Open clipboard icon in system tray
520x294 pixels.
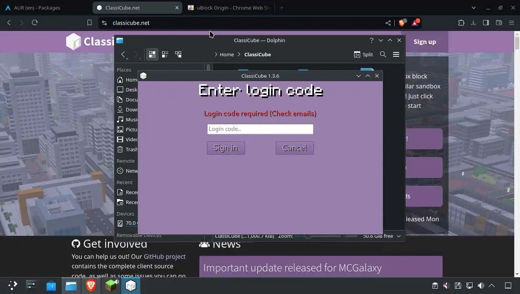[x=435, y=286]
